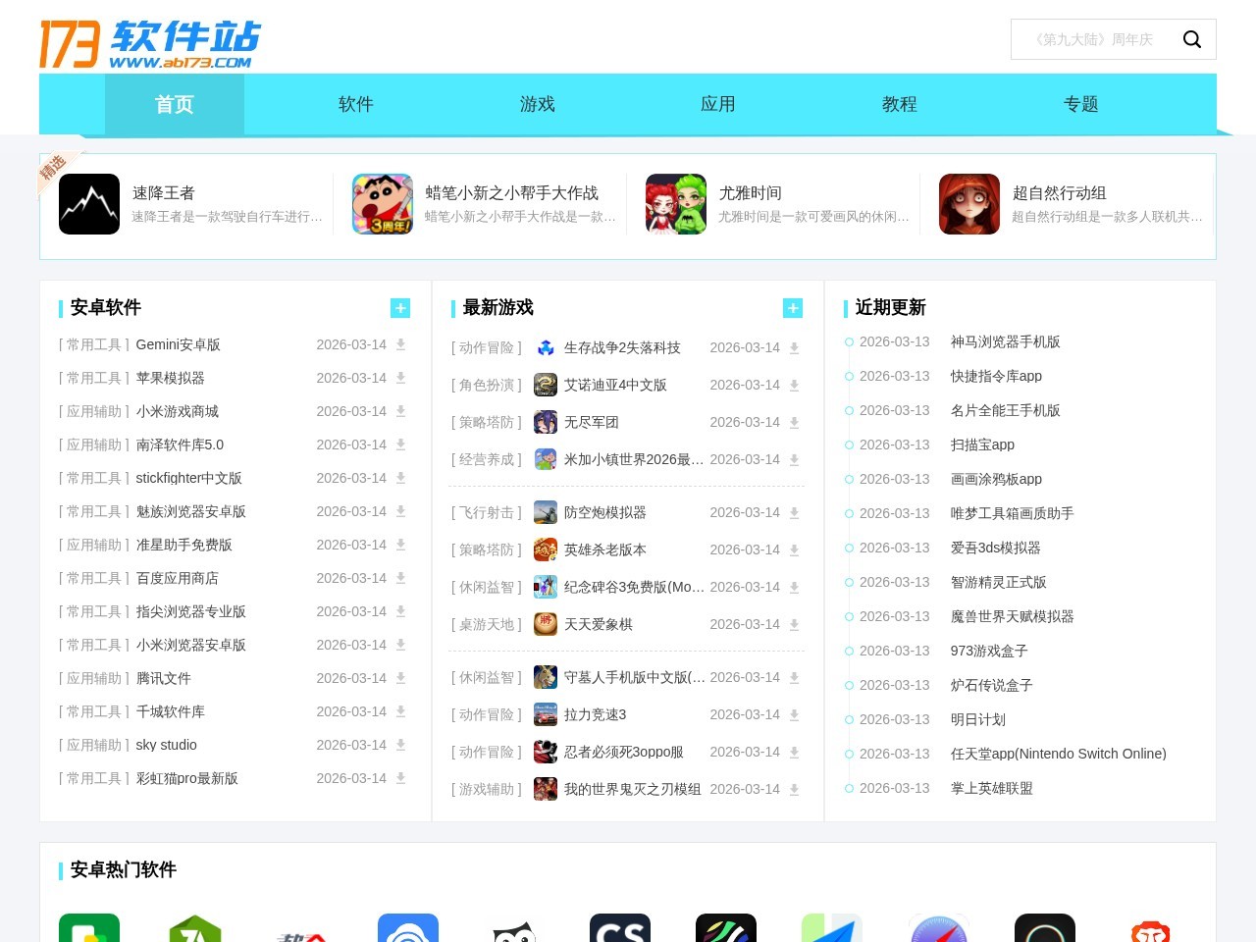Expand 最新游戏 list via the plus button

tap(793, 307)
